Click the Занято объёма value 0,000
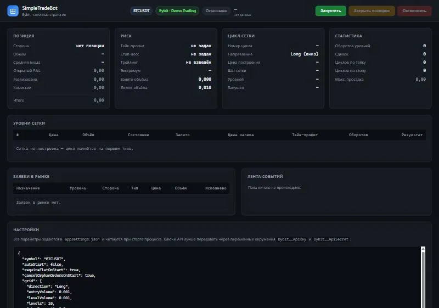 205,79
